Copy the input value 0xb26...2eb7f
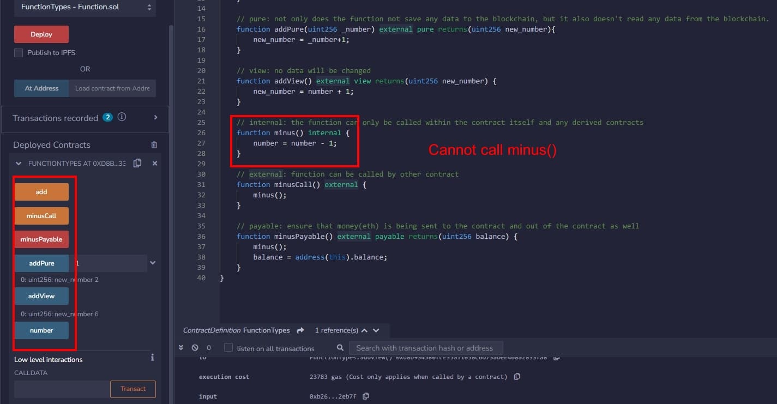777x404 pixels. click(365, 396)
